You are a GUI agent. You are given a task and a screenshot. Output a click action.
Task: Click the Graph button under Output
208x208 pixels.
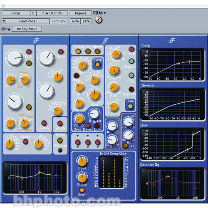click(82, 190)
